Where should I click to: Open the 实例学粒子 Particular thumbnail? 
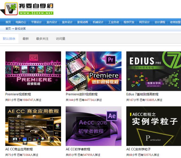tap(154, 126)
